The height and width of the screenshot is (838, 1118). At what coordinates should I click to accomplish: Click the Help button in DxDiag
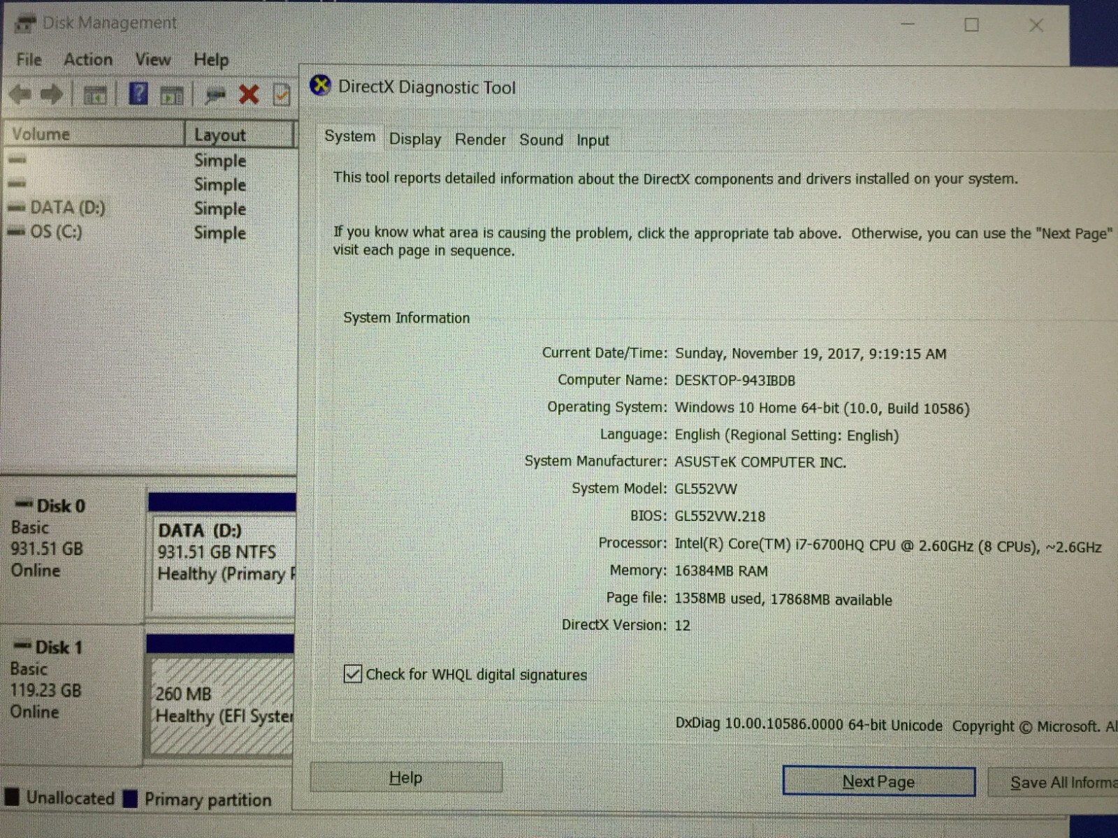tap(406, 777)
